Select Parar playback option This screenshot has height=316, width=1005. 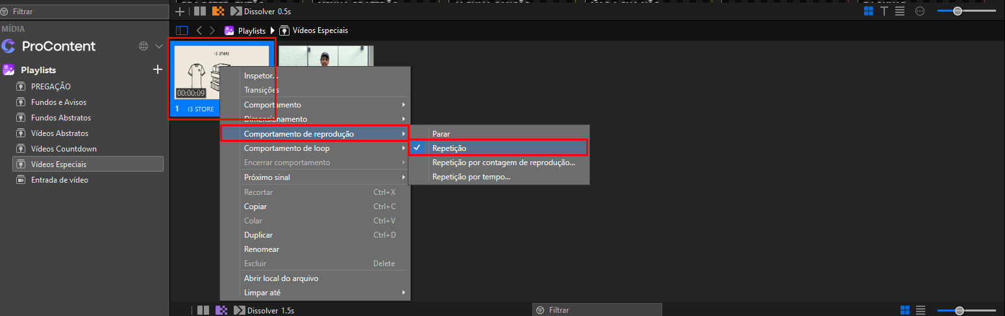(x=499, y=133)
